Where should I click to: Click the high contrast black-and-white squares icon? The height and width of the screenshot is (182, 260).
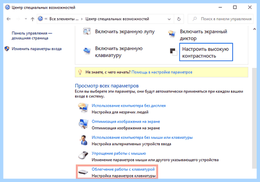point(173,52)
